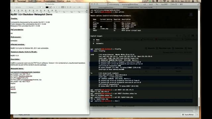Screen dimensions: 212x119
Task: Select align left in document toolbar
Action: coord(63,7)
